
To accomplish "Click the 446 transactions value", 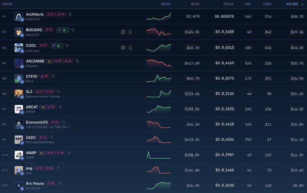I will point(268,47).
